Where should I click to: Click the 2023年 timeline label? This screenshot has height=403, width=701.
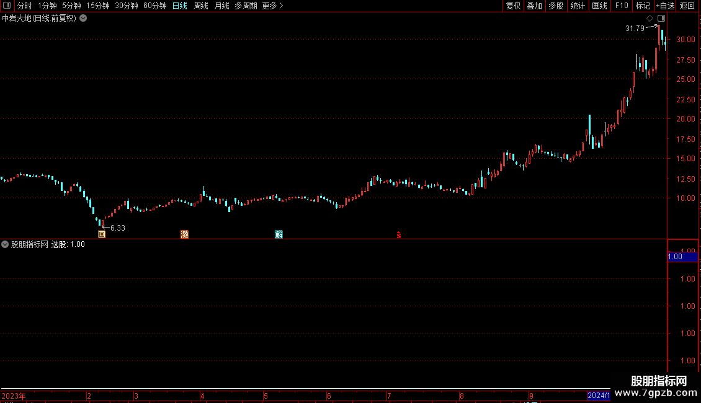coord(14,396)
